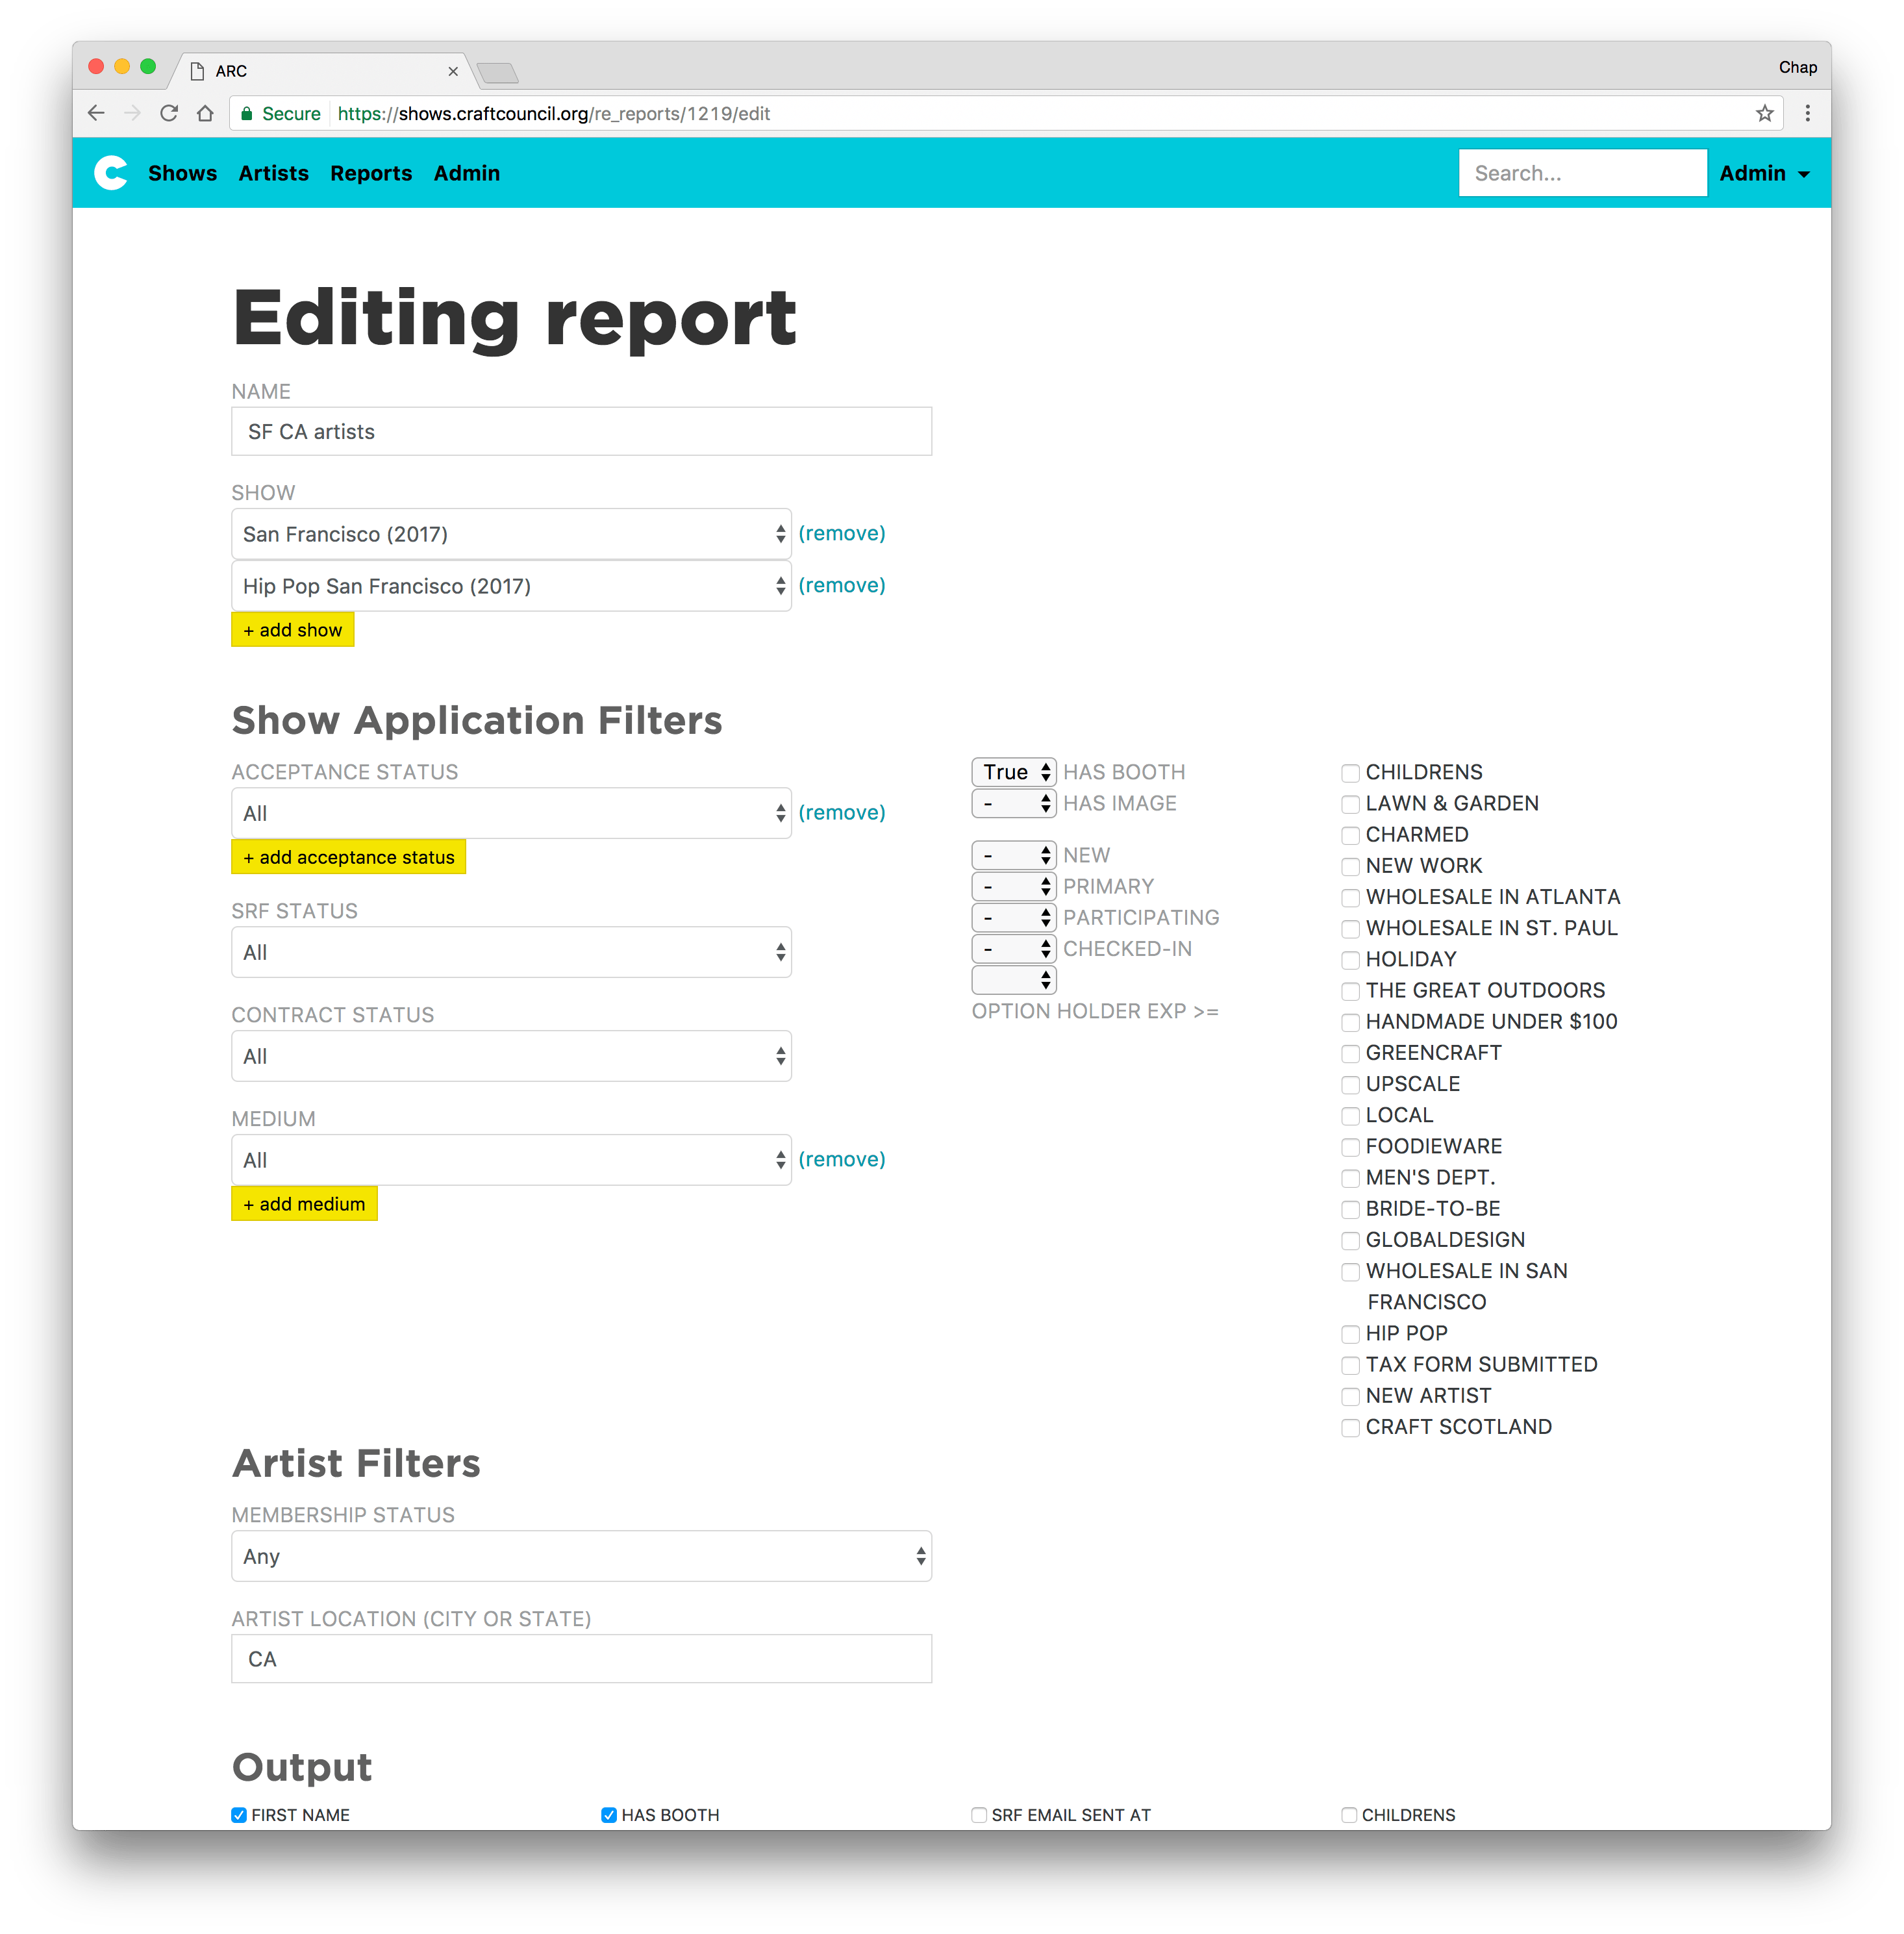The width and height of the screenshot is (1904, 1934).
Task: Open the SRF Status dropdown
Action: point(511,952)
